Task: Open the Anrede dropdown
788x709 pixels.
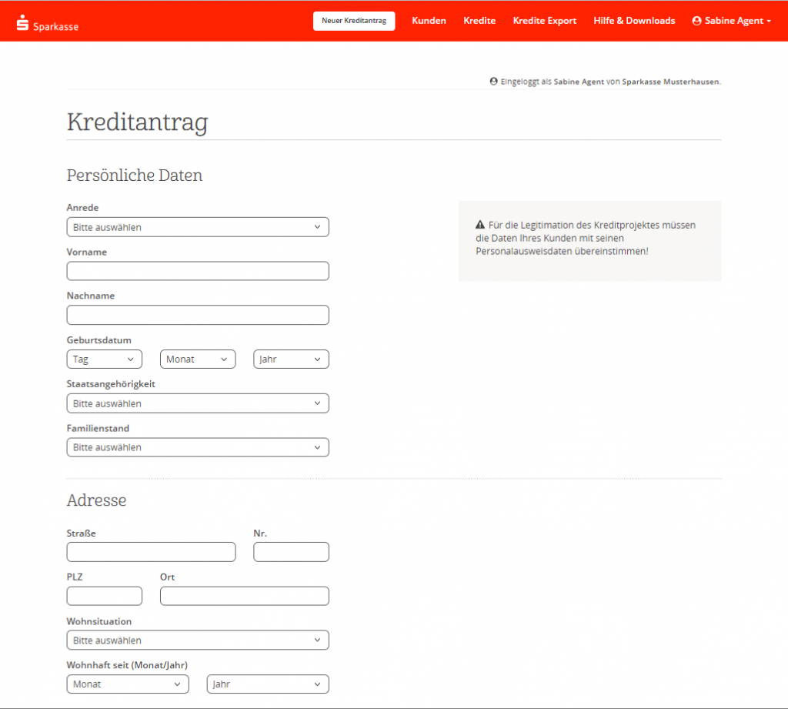Action: click(198, 227)
